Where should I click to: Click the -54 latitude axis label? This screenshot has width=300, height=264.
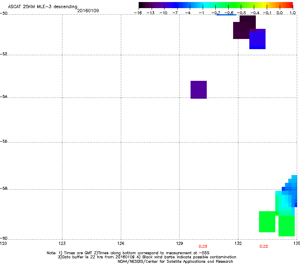(x=4, y=96)
